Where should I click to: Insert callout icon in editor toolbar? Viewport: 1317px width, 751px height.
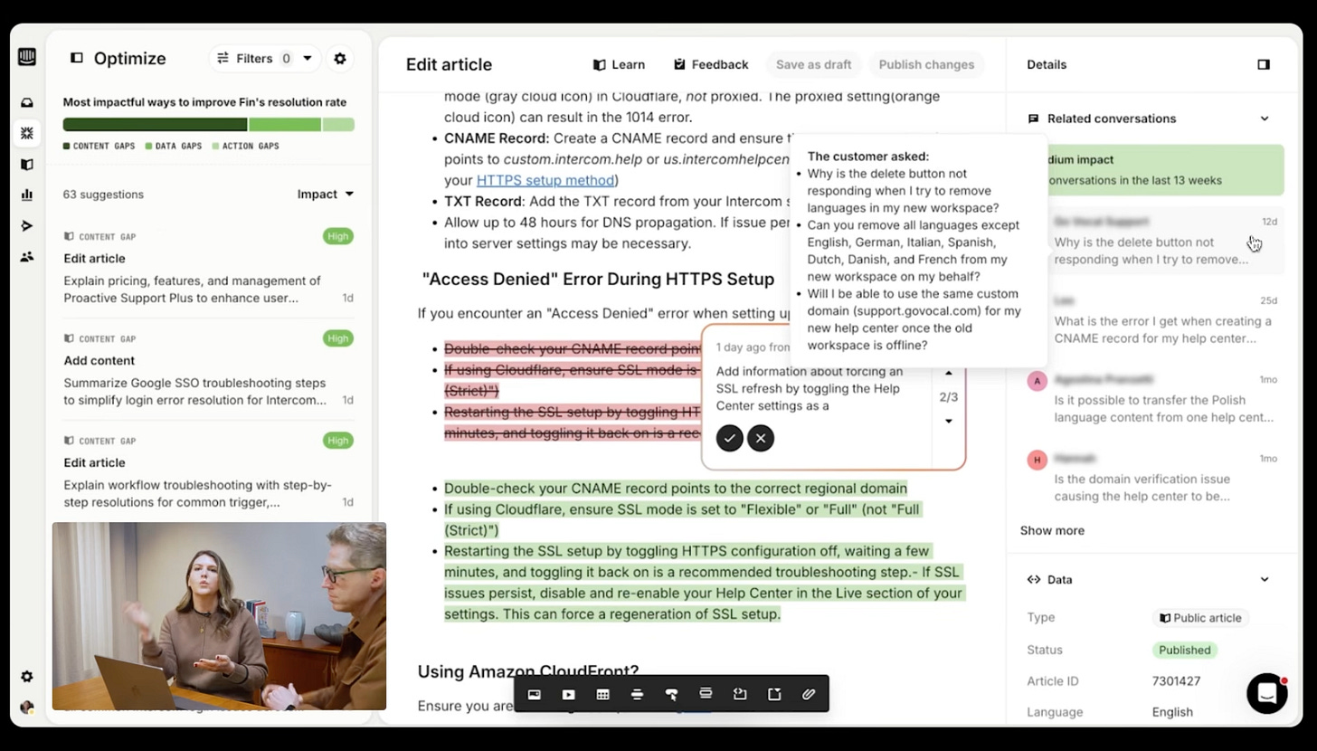774,694
